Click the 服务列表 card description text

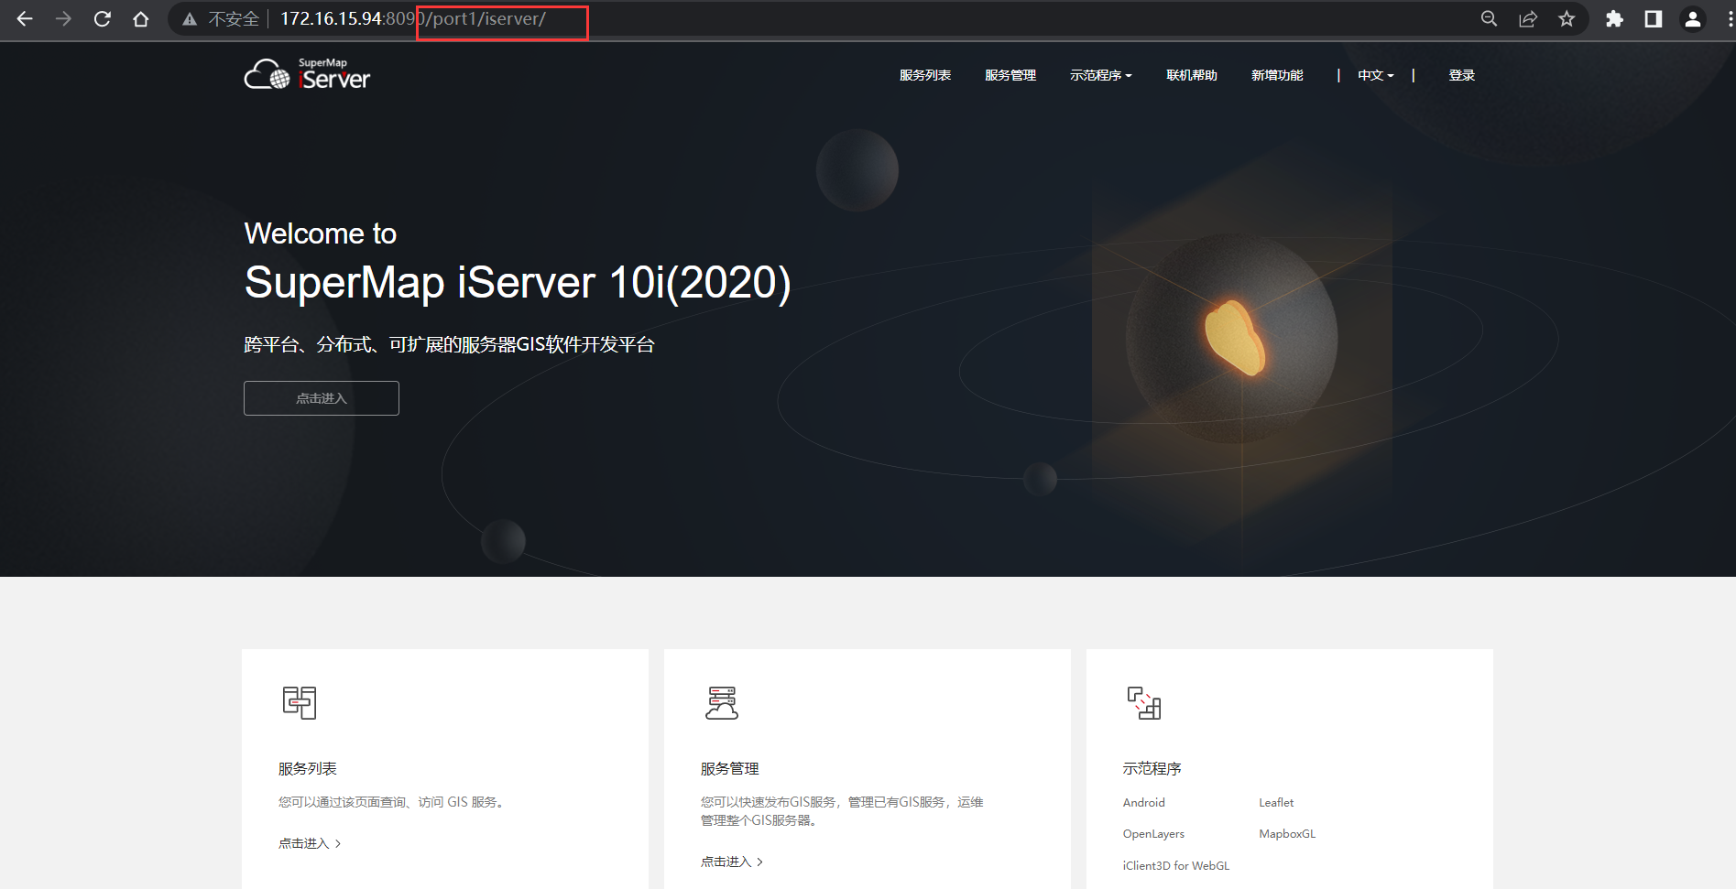pyautogui.click(x=391, y=802)
